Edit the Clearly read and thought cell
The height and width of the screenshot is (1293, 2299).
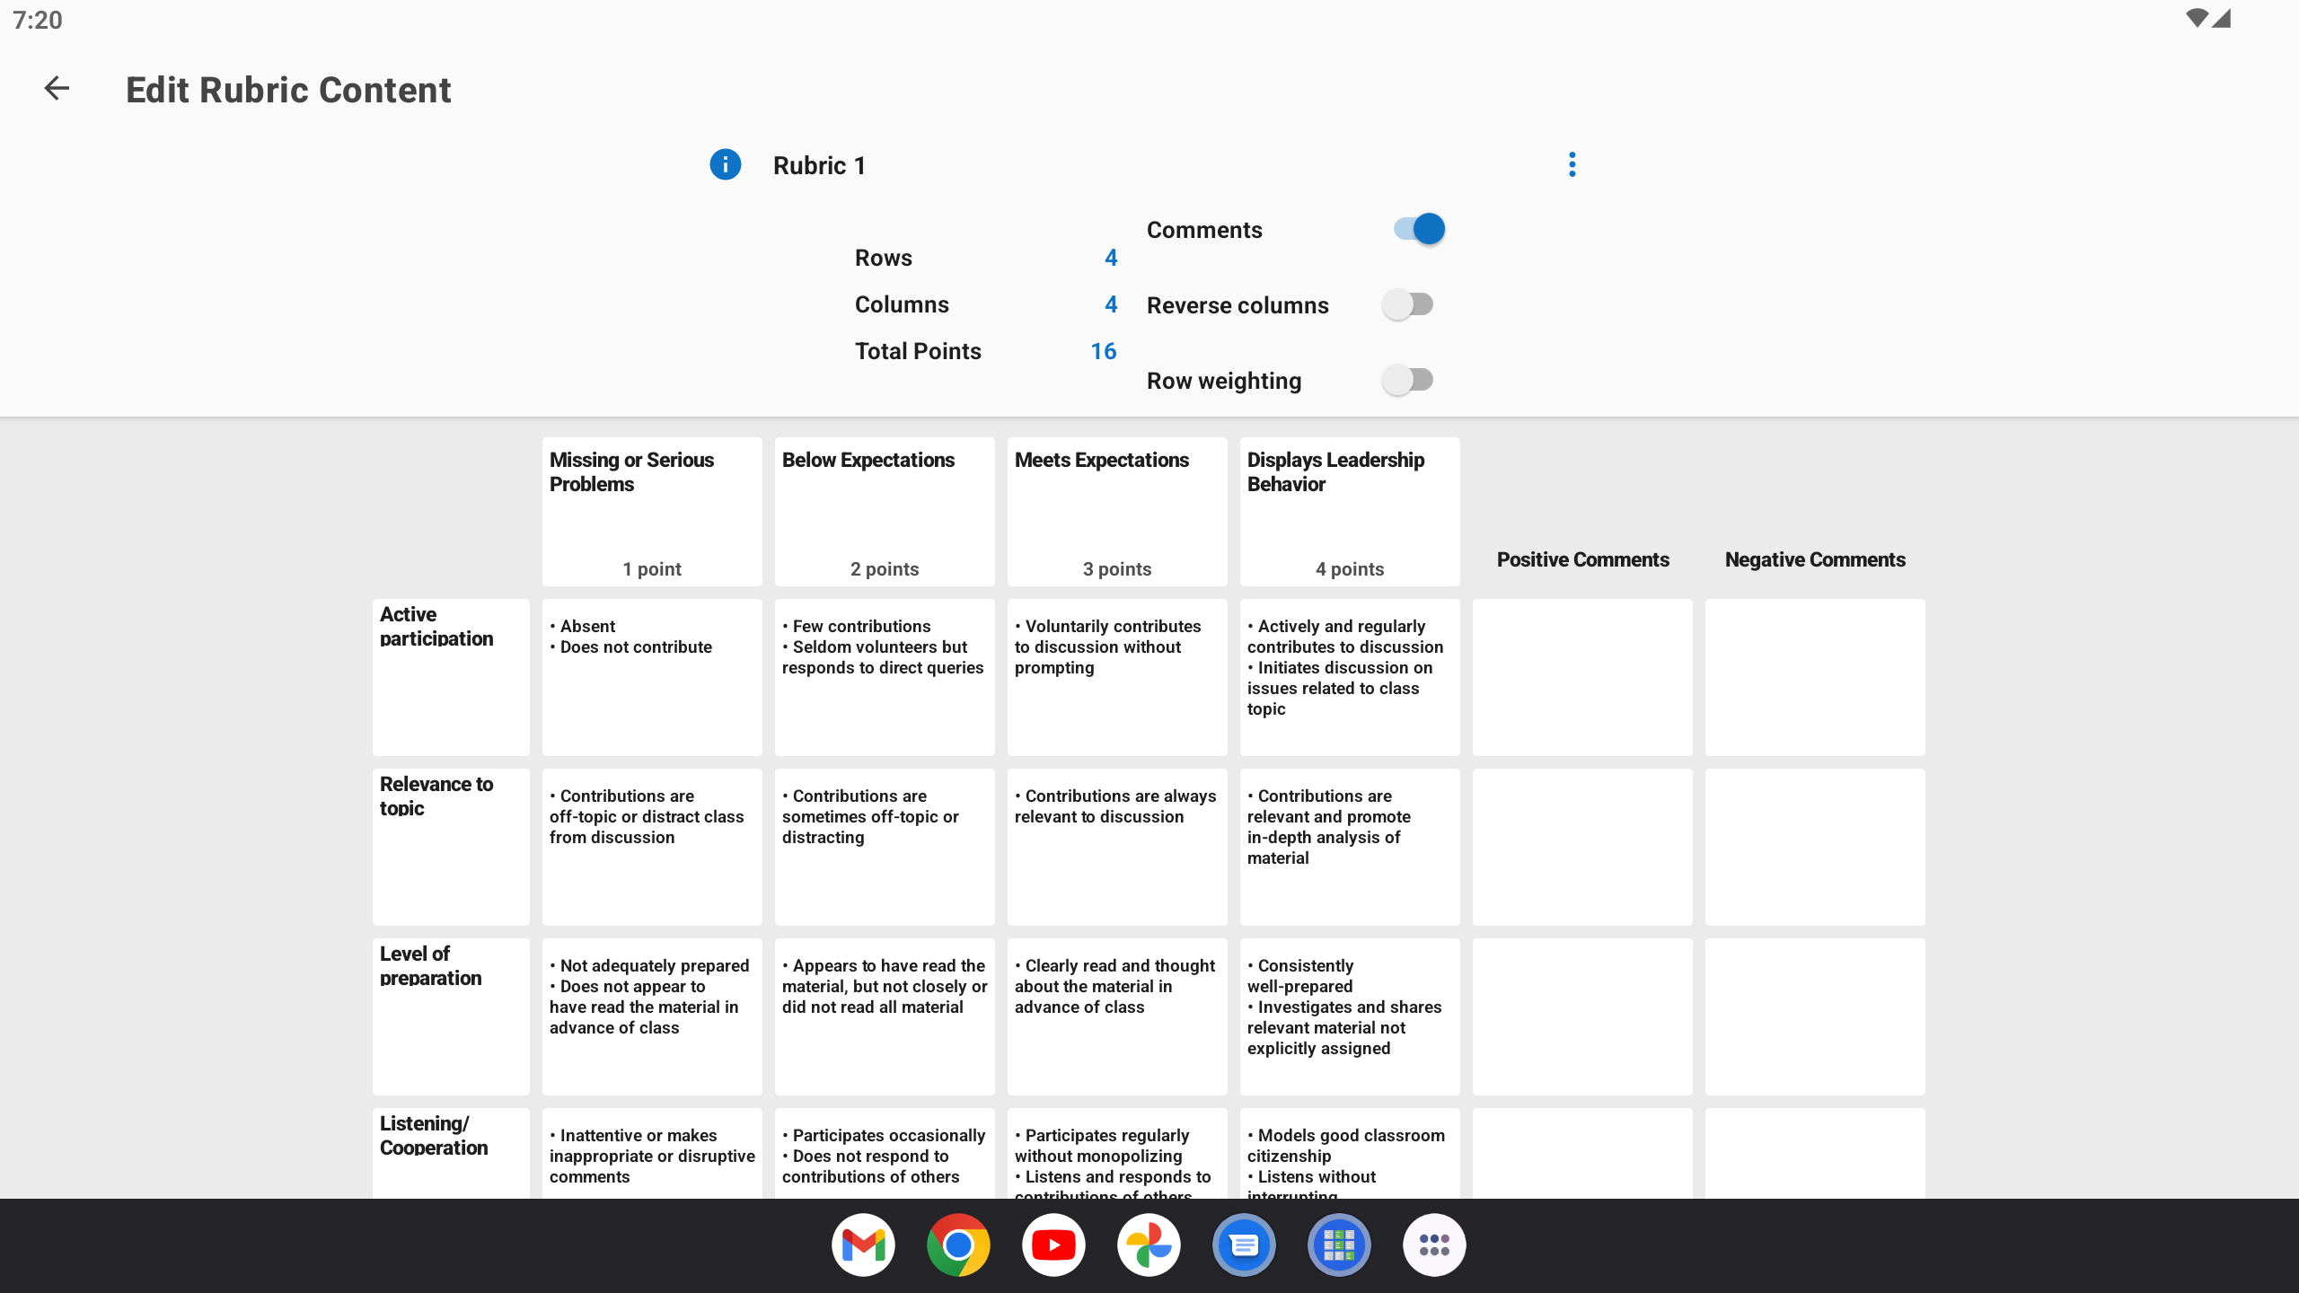[x=1117, y=1016]
